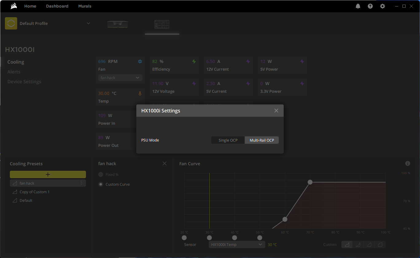Open the Device Settings section
Screen dimensions: 420x258
pyautogui.click(x=24, y=81)
